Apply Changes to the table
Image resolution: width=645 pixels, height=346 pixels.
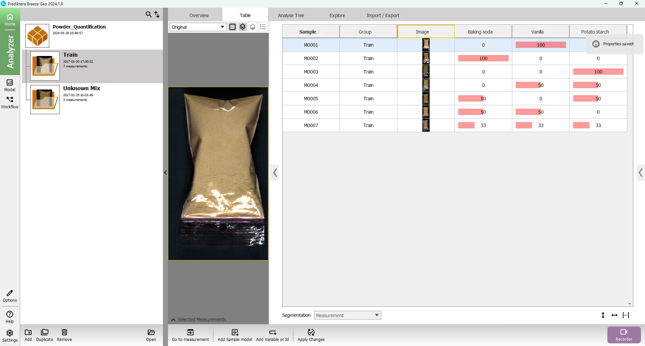point(311,335)
